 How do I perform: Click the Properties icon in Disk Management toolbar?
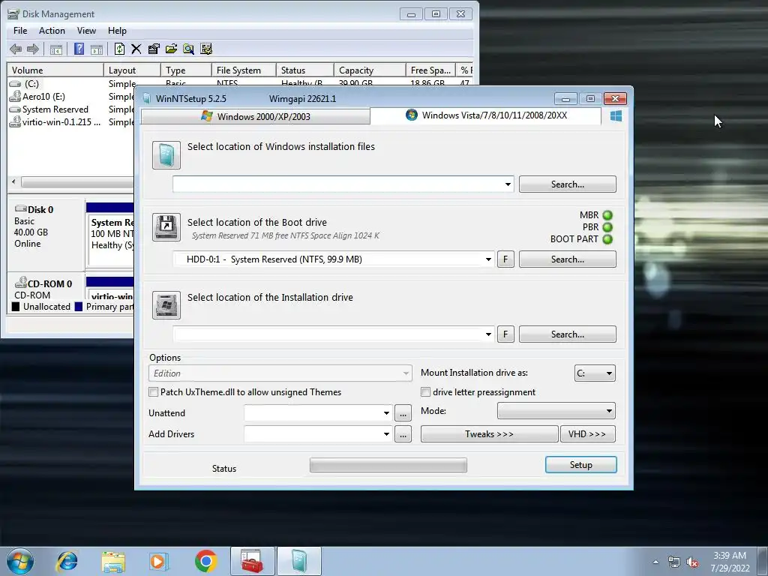point(154,49)
